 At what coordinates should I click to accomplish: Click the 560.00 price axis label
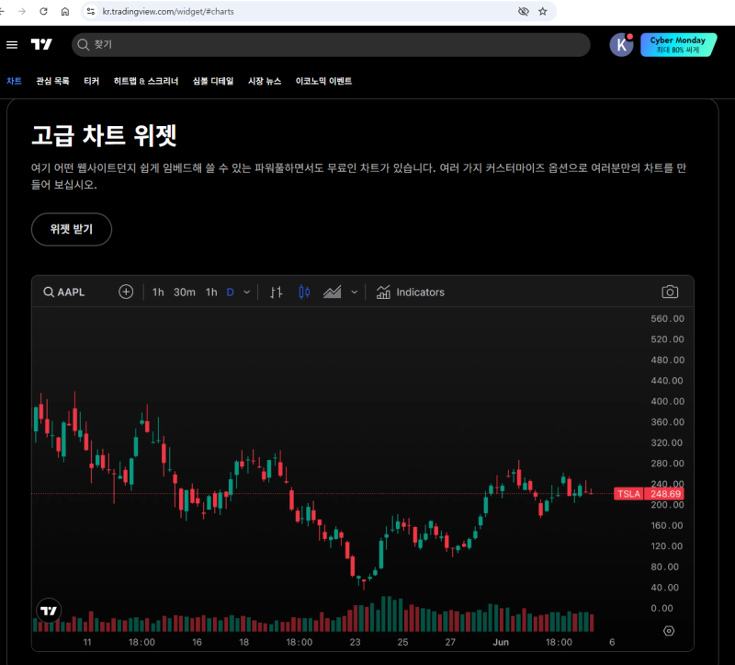tap(667, 318)
